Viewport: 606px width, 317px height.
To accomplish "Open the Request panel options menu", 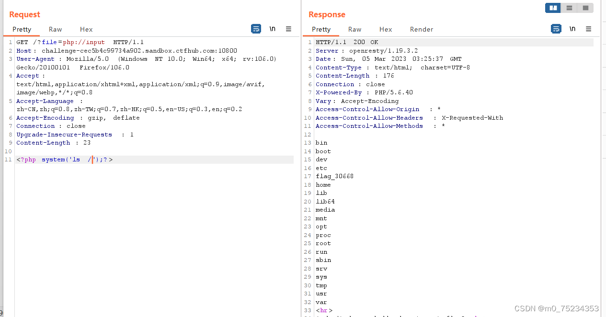I will [288, 29].
